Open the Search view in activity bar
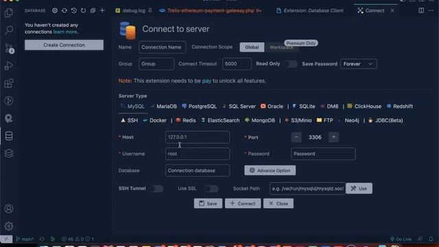Viewport: 439px width, 247px height. [x=9, y=30]
